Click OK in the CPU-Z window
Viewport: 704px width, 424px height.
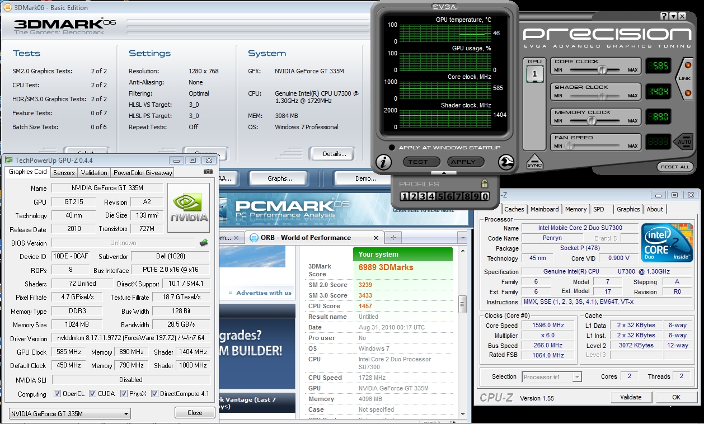pos(676,397)
